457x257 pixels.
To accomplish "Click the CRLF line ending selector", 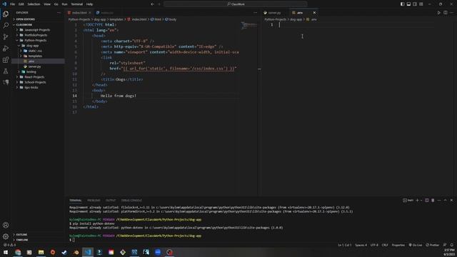I will (x=385, y=245).
